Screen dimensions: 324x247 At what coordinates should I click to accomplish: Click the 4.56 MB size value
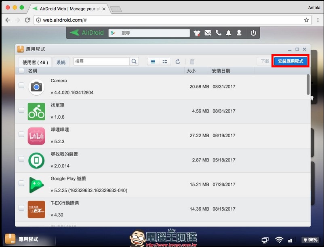(x=201, y=111)
